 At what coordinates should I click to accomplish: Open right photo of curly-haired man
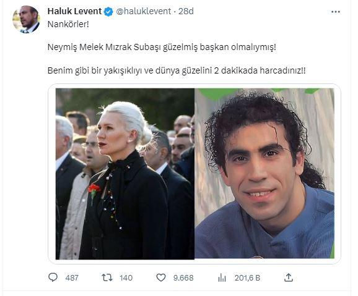264,173
